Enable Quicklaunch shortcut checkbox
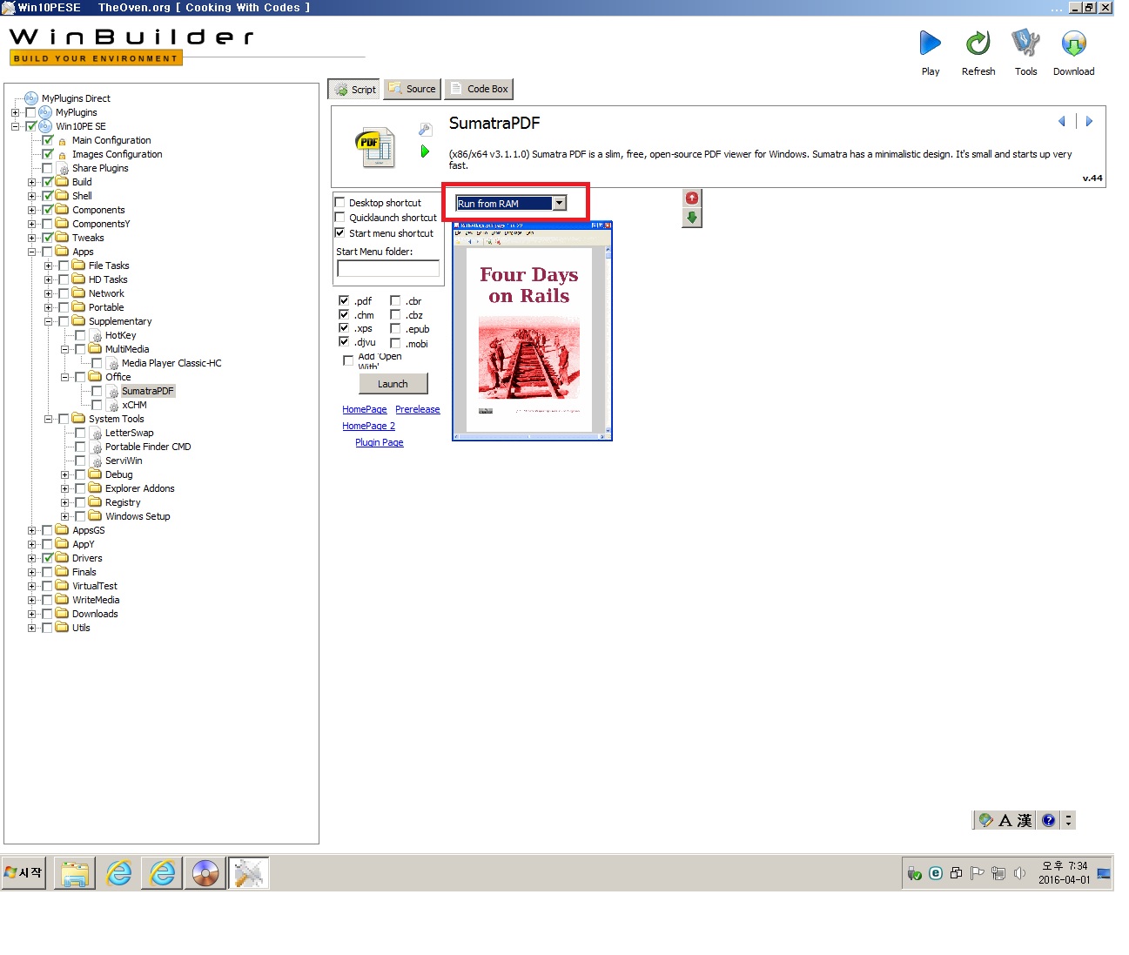Screen dimensions: 1129x955 point(340,218)
